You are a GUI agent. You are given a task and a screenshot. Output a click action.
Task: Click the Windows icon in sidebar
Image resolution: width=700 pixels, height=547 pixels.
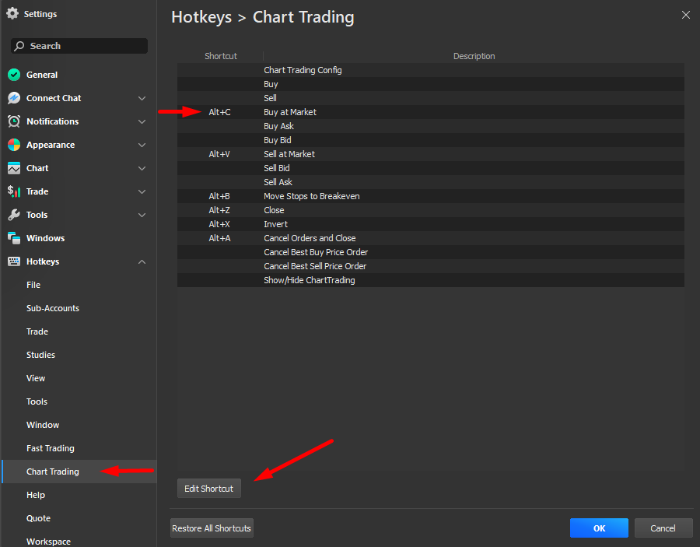click(x=13, y=238)
